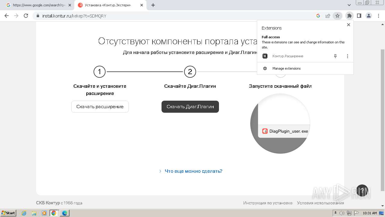Open Условия использования link

(x=321, y=203)
